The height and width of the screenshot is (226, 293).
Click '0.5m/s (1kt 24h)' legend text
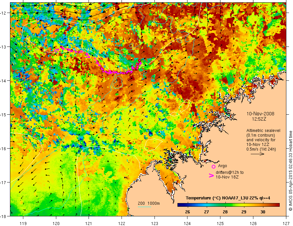(x=261, y=149)
